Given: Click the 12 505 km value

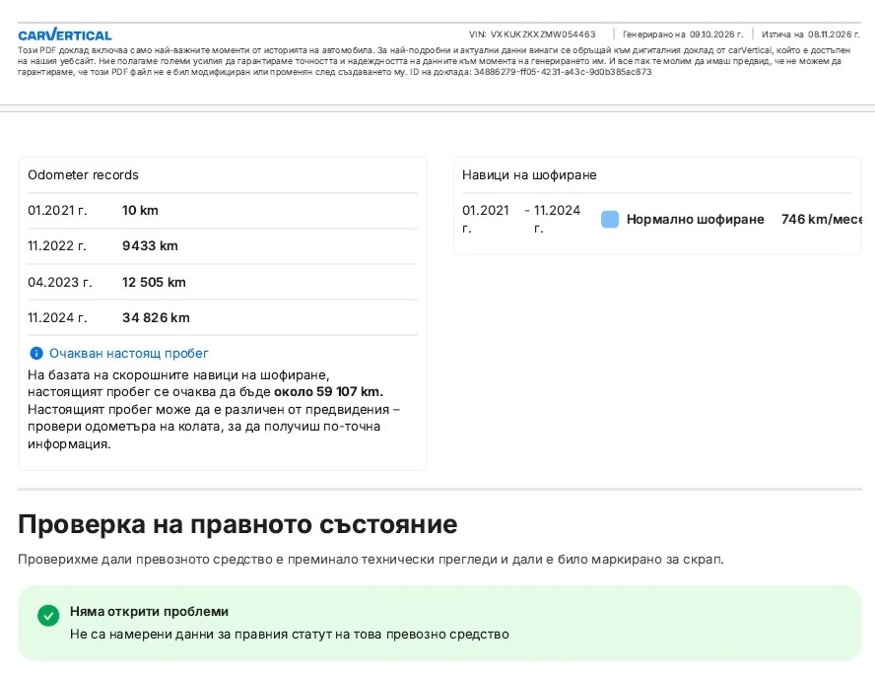Looking at the screenshot, I should pos(154,283).
